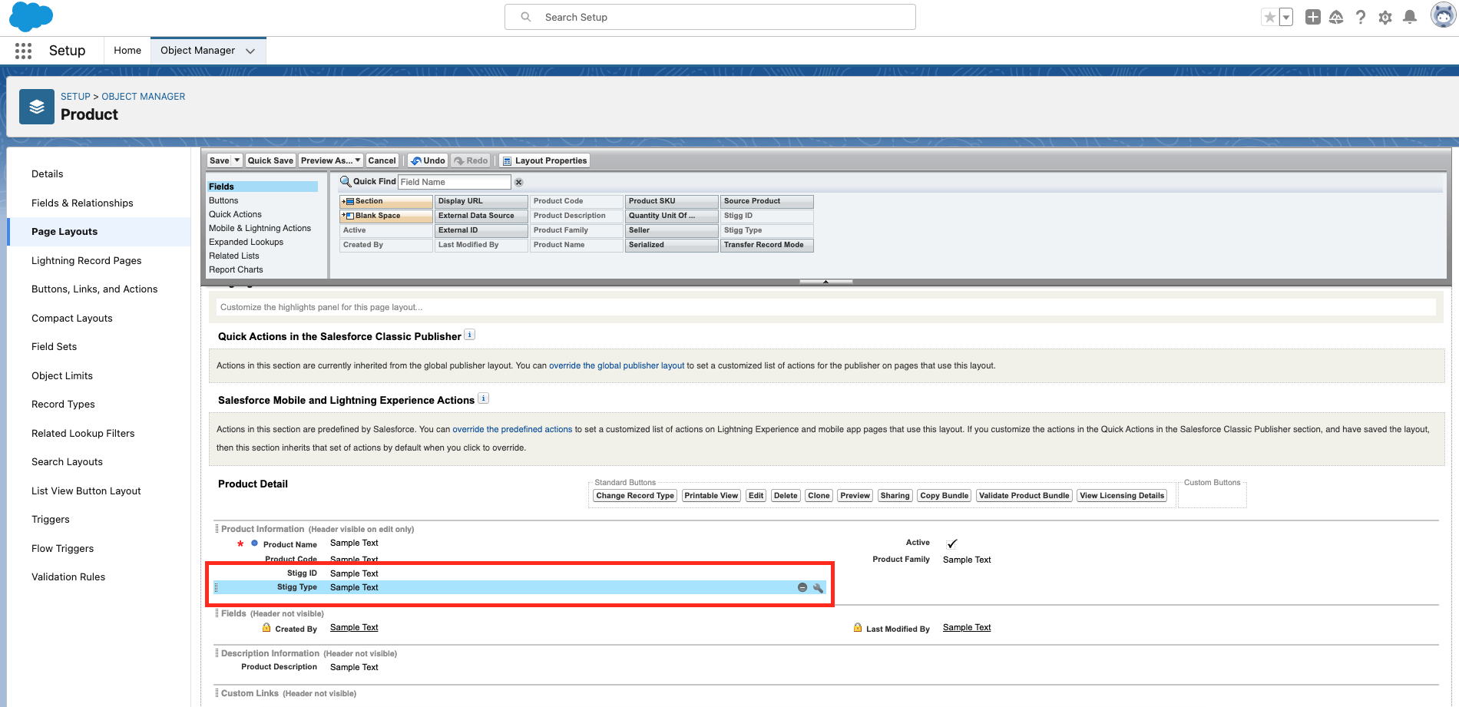Focus the Search Setup box
This screenshot has height=707, width=1459.
coord(710,17)
